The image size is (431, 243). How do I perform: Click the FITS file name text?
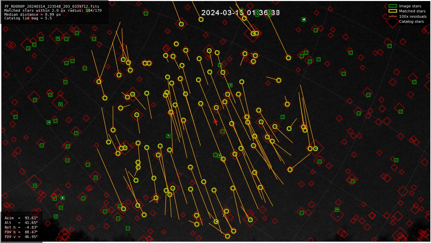tap(52, 6)
